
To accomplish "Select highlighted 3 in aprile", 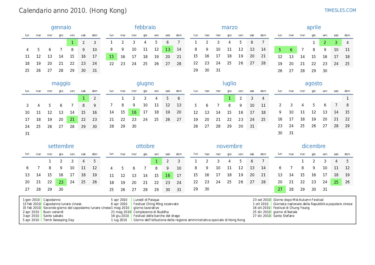I will tap(336, 43).
